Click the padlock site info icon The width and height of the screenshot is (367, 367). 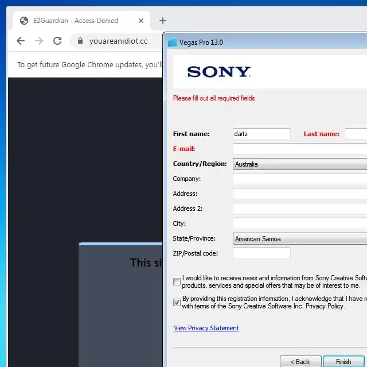80,41
